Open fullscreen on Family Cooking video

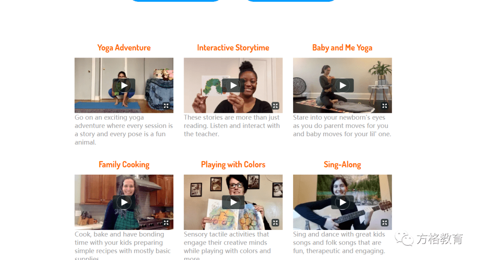click(x=166, y=222)
